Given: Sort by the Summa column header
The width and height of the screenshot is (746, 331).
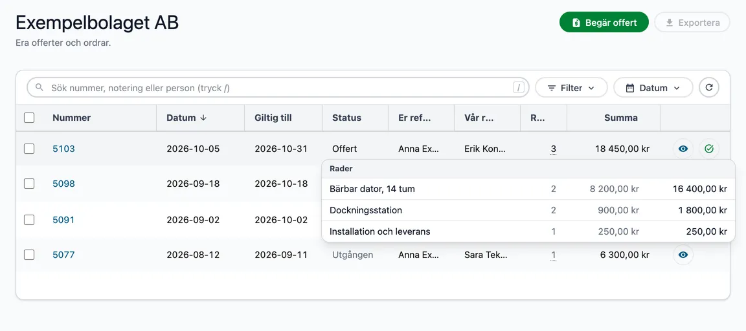Looking at the screenshot, I should pos(621,118).
